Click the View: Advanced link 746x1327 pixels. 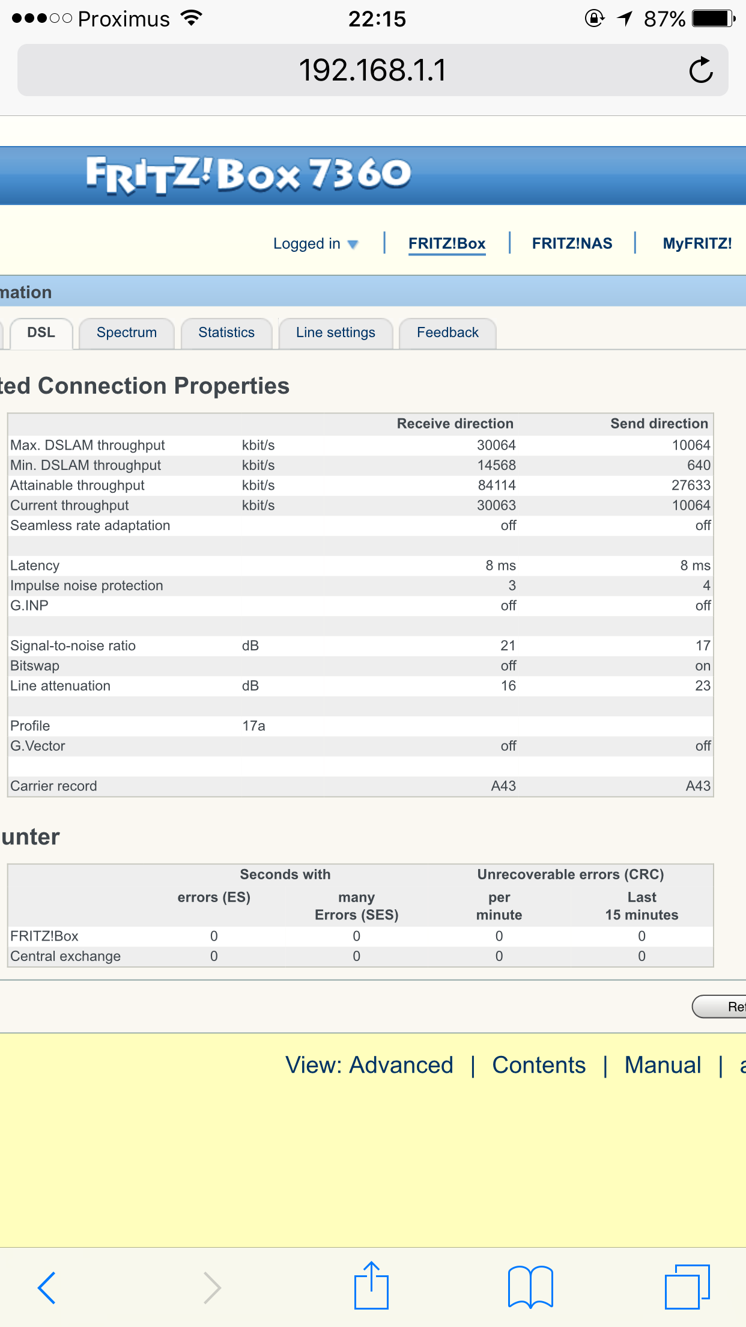[x=369, y=1065]
